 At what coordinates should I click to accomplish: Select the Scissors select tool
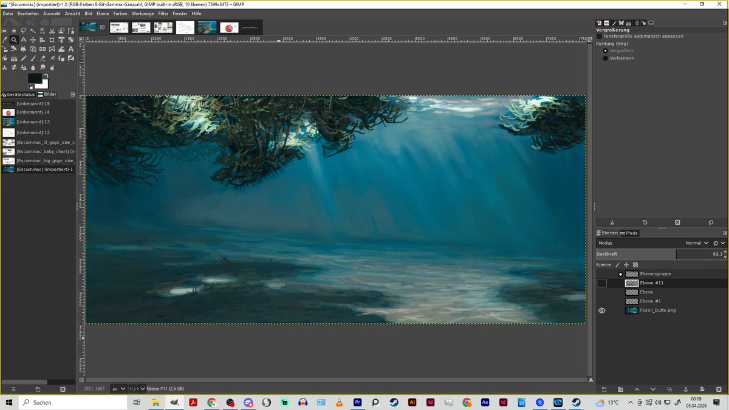52,31
